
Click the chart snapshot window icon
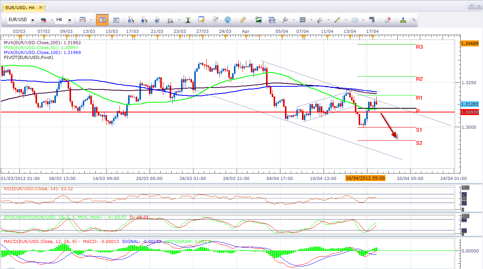pyautogui.click(x=272, y=20)
